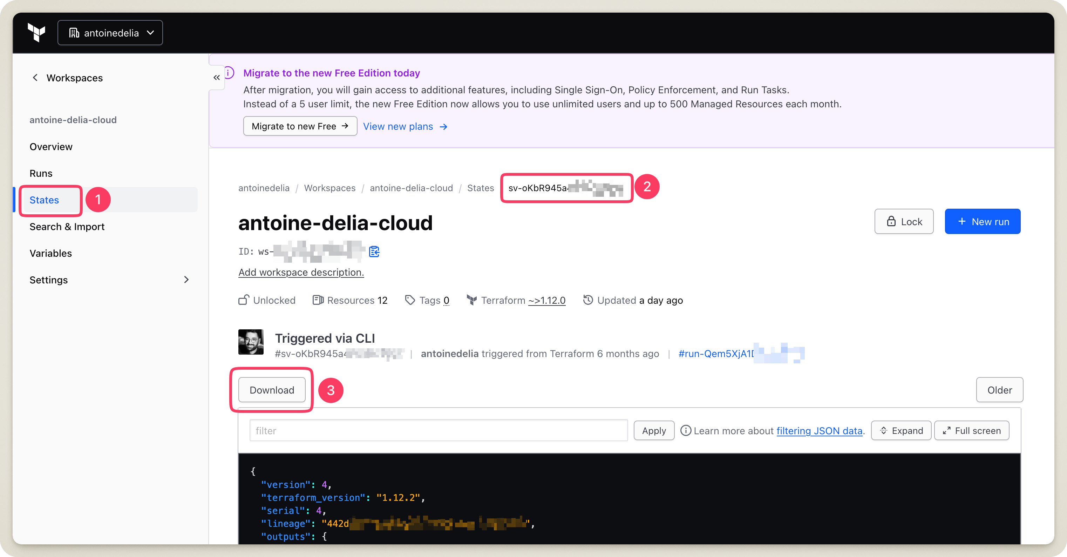
Task: Open the antoinedelia organization dropdown
Action: click(110, 32)
